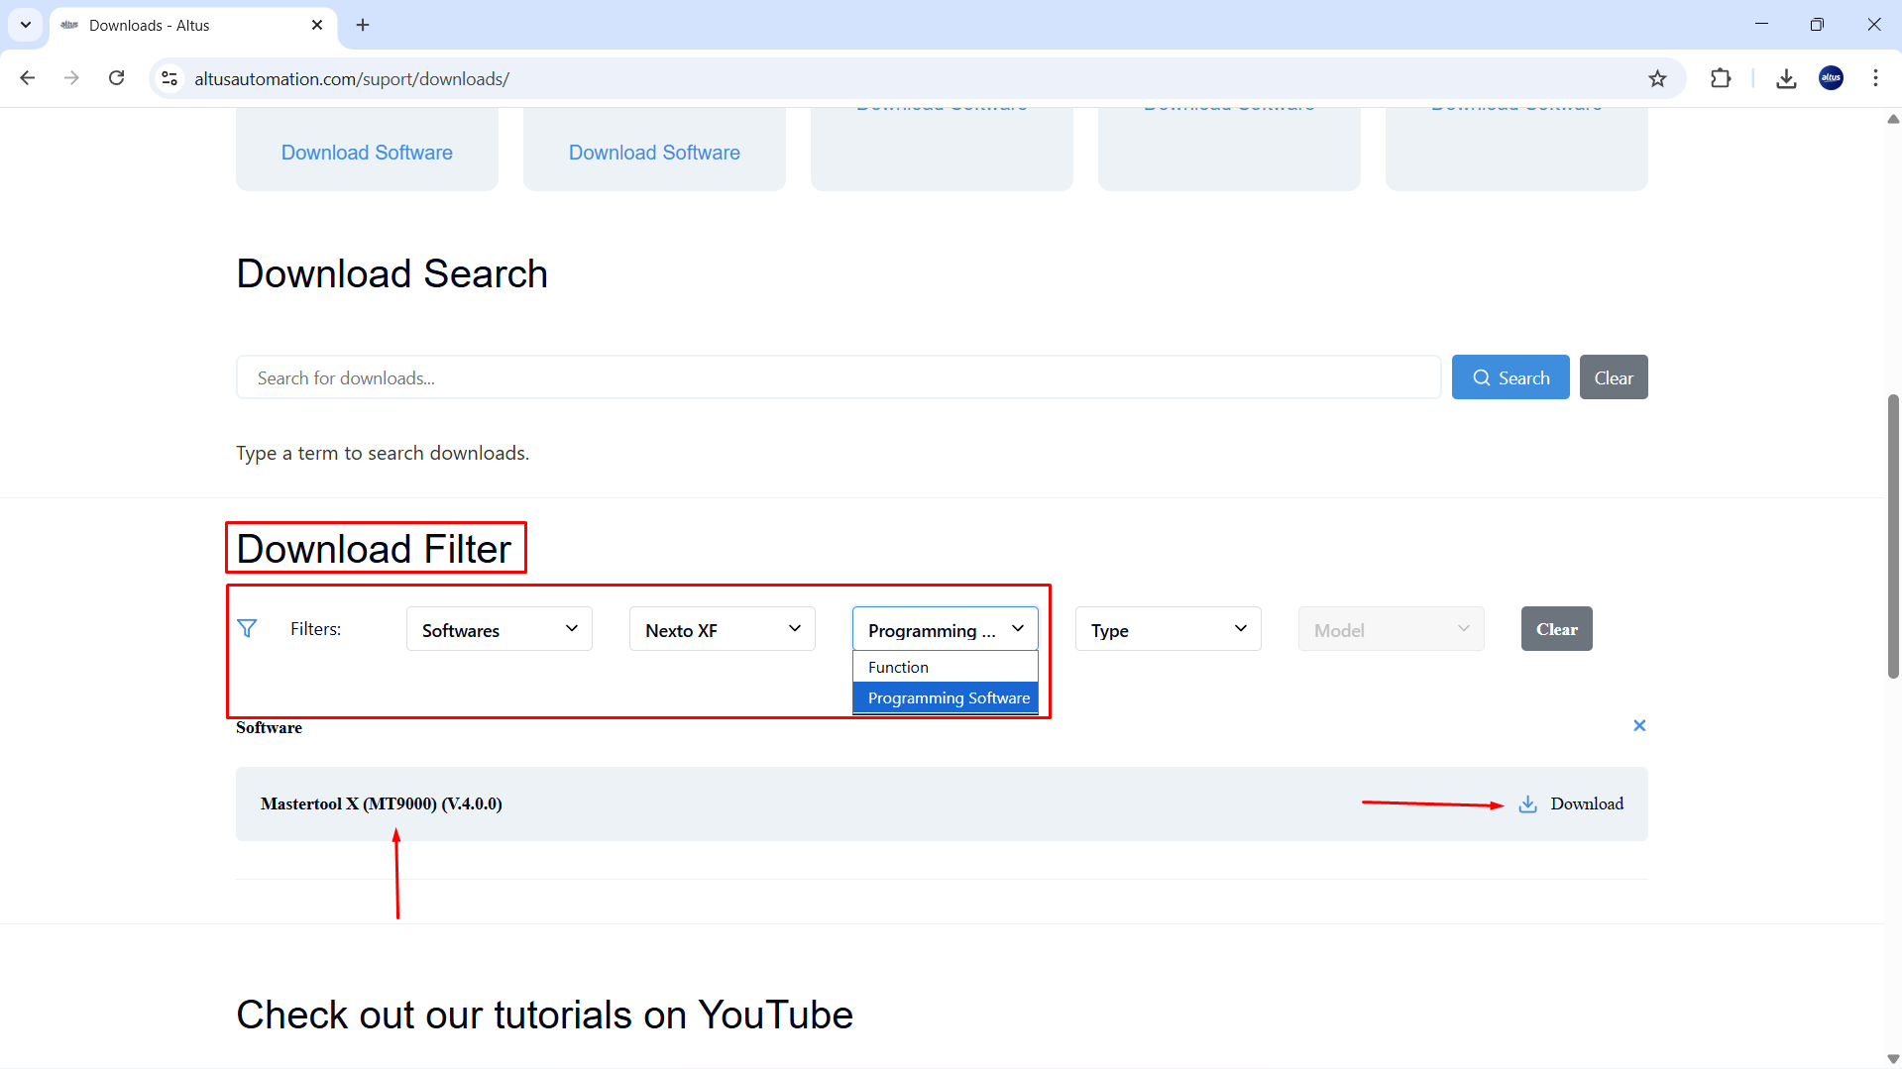1902x1069 pixels.
Task: Click the first Download Software link
Action: click(367, 153)
